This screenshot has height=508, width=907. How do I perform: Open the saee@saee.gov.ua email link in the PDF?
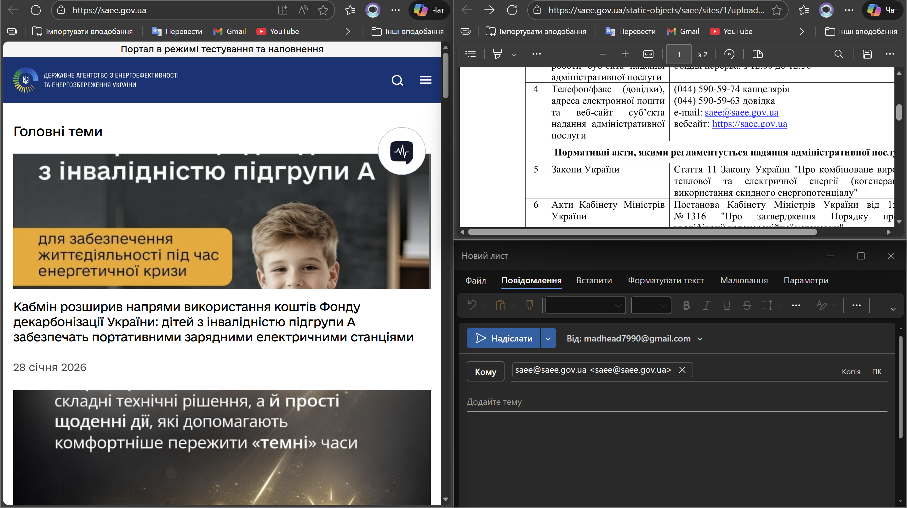pos(742,113)
